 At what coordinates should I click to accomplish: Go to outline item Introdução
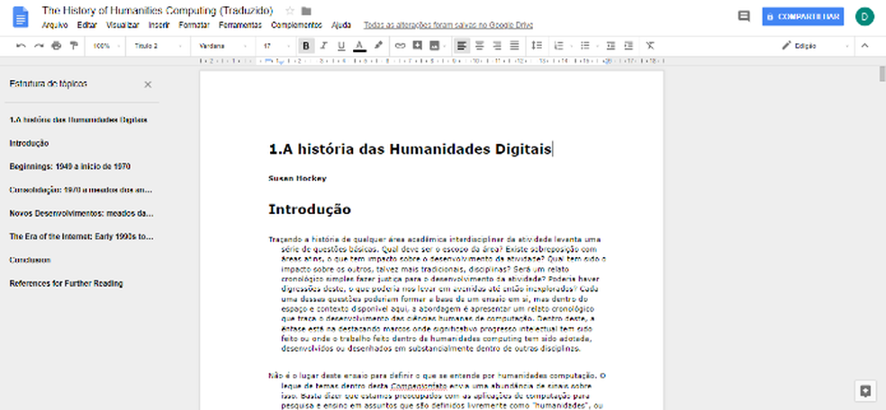[x=30, y=143]
